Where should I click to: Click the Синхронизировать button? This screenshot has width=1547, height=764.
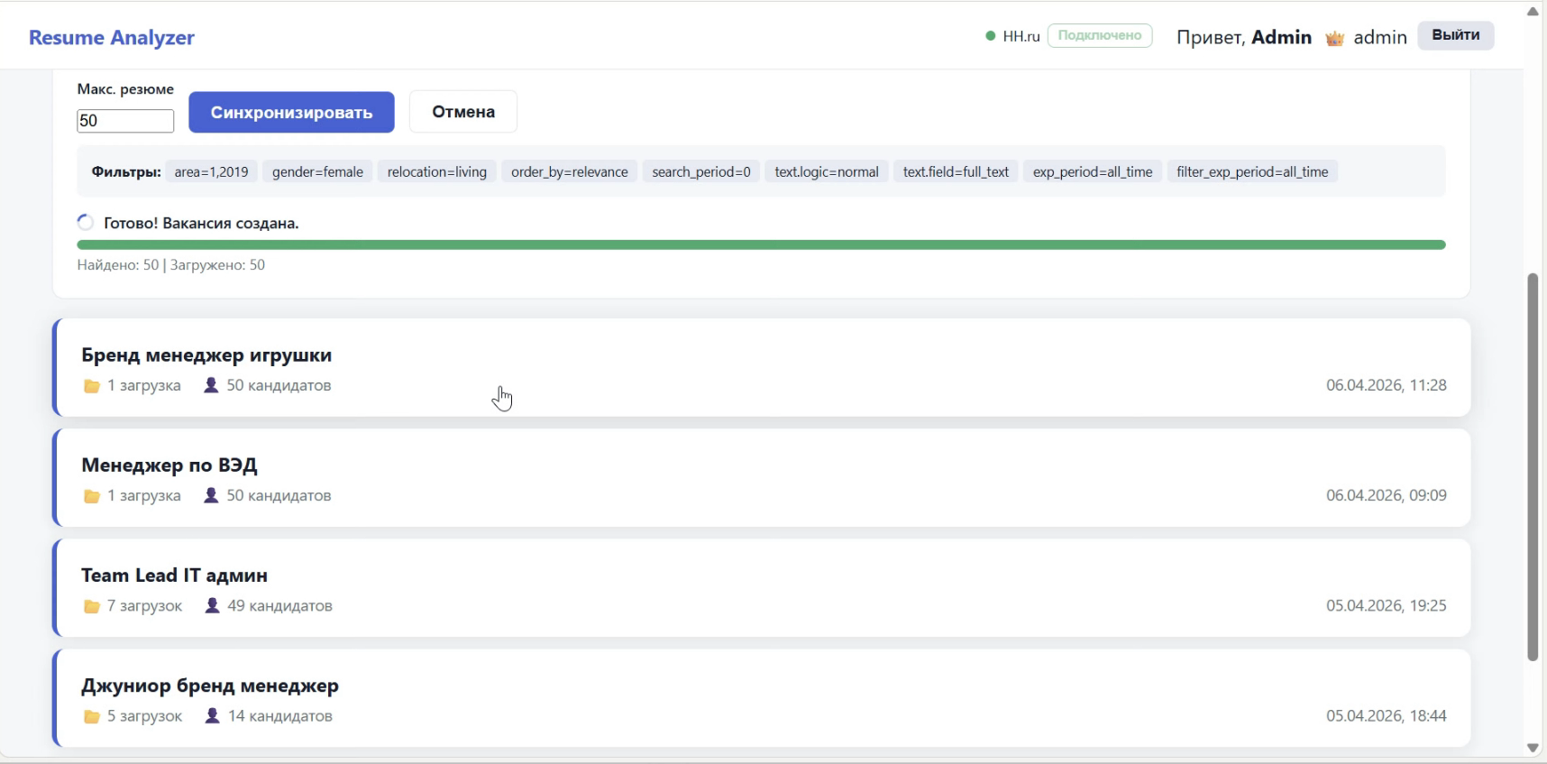point(291,112)
